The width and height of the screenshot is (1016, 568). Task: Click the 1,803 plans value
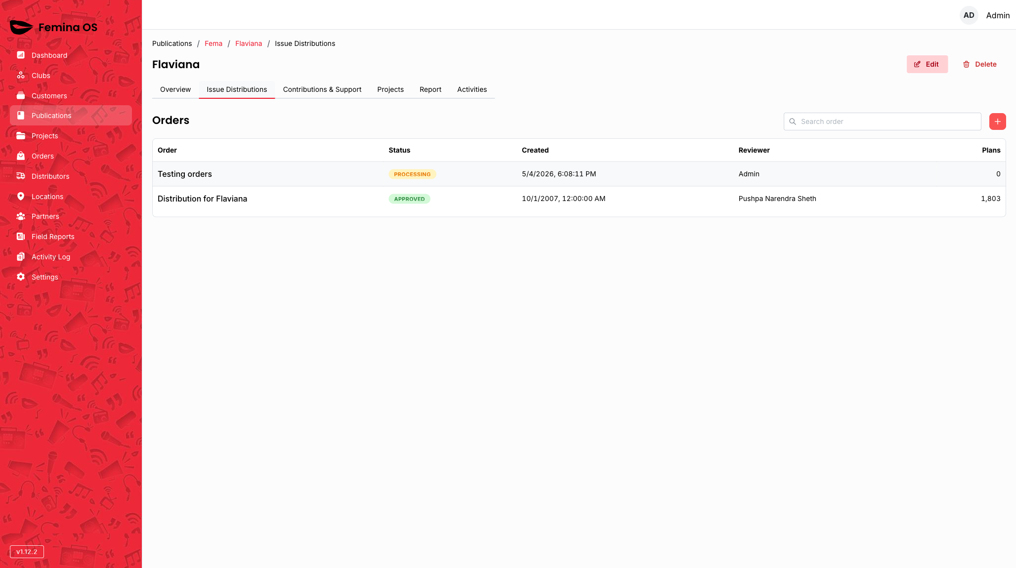click(x=990, y=199)
